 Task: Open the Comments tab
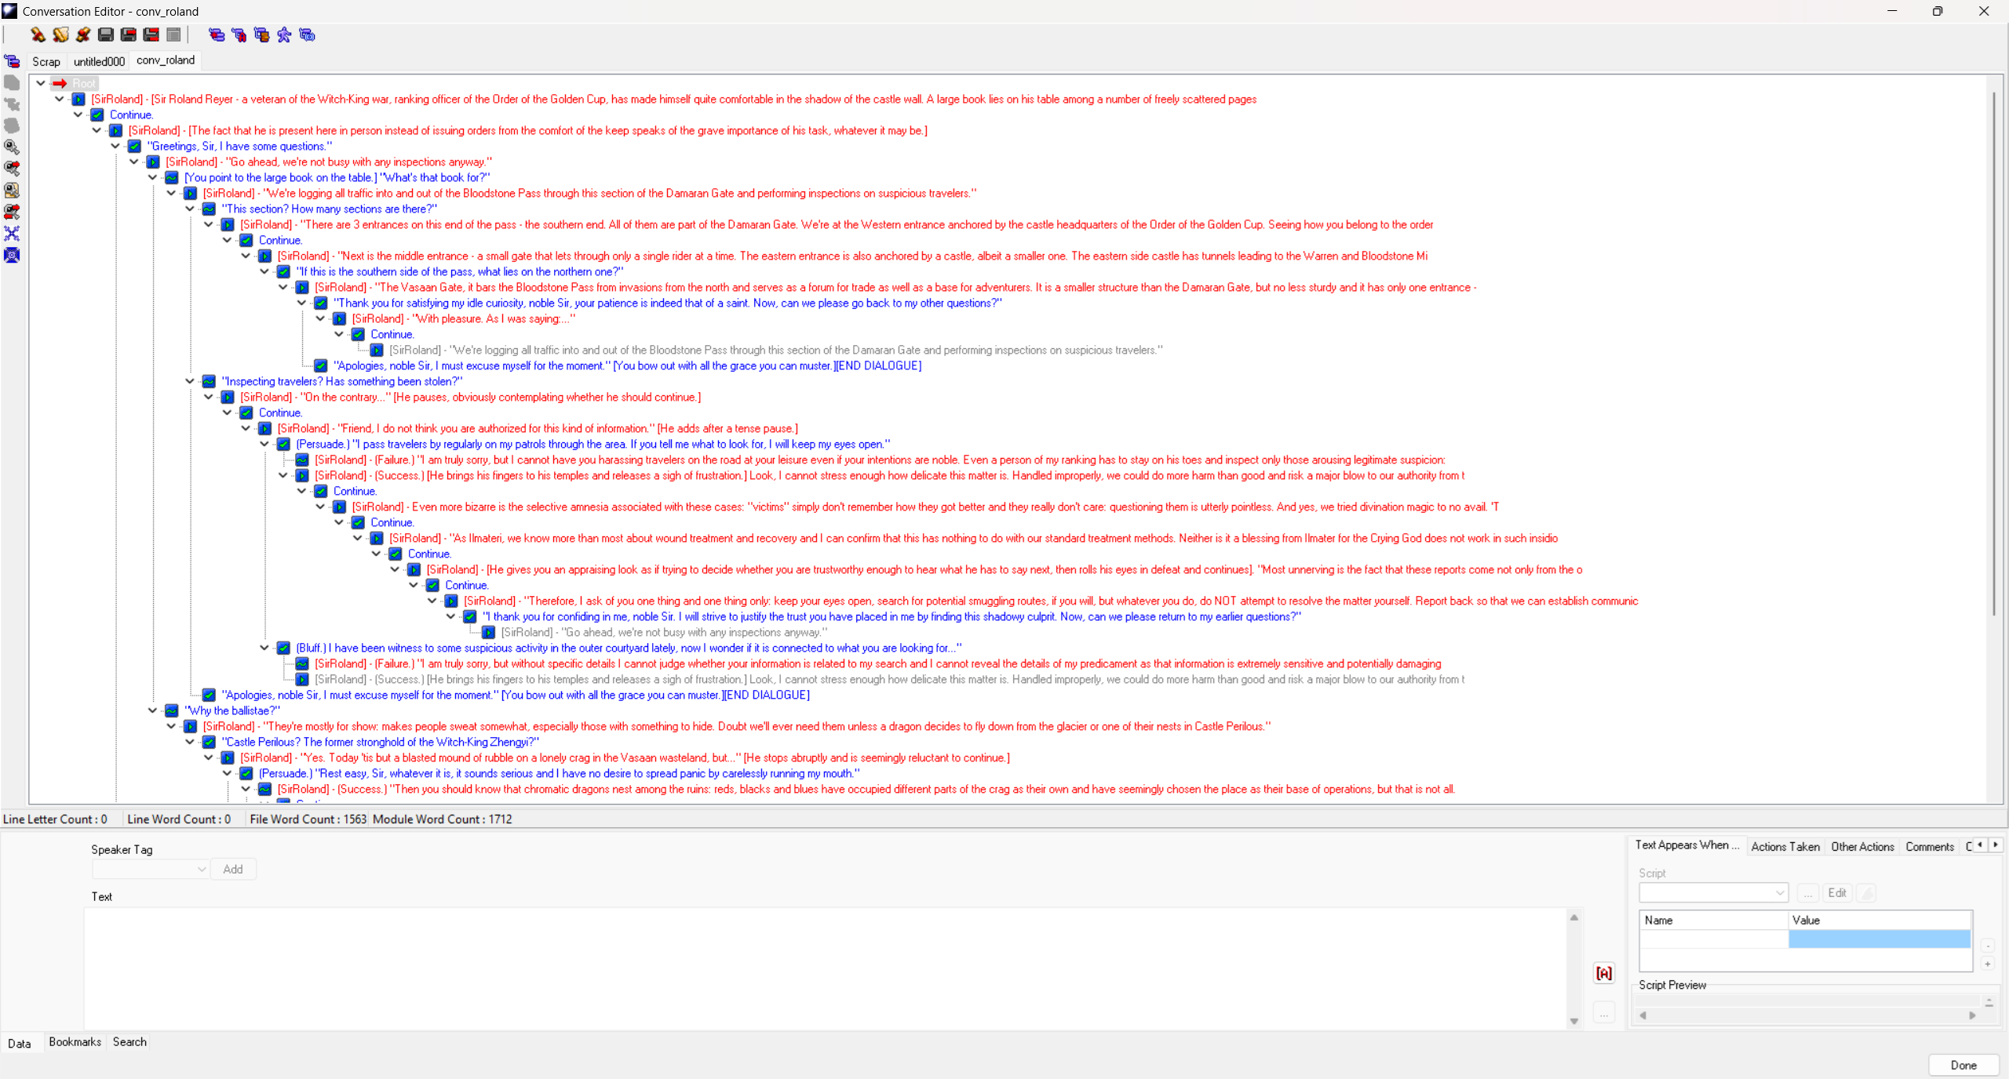pos(1930,846)
